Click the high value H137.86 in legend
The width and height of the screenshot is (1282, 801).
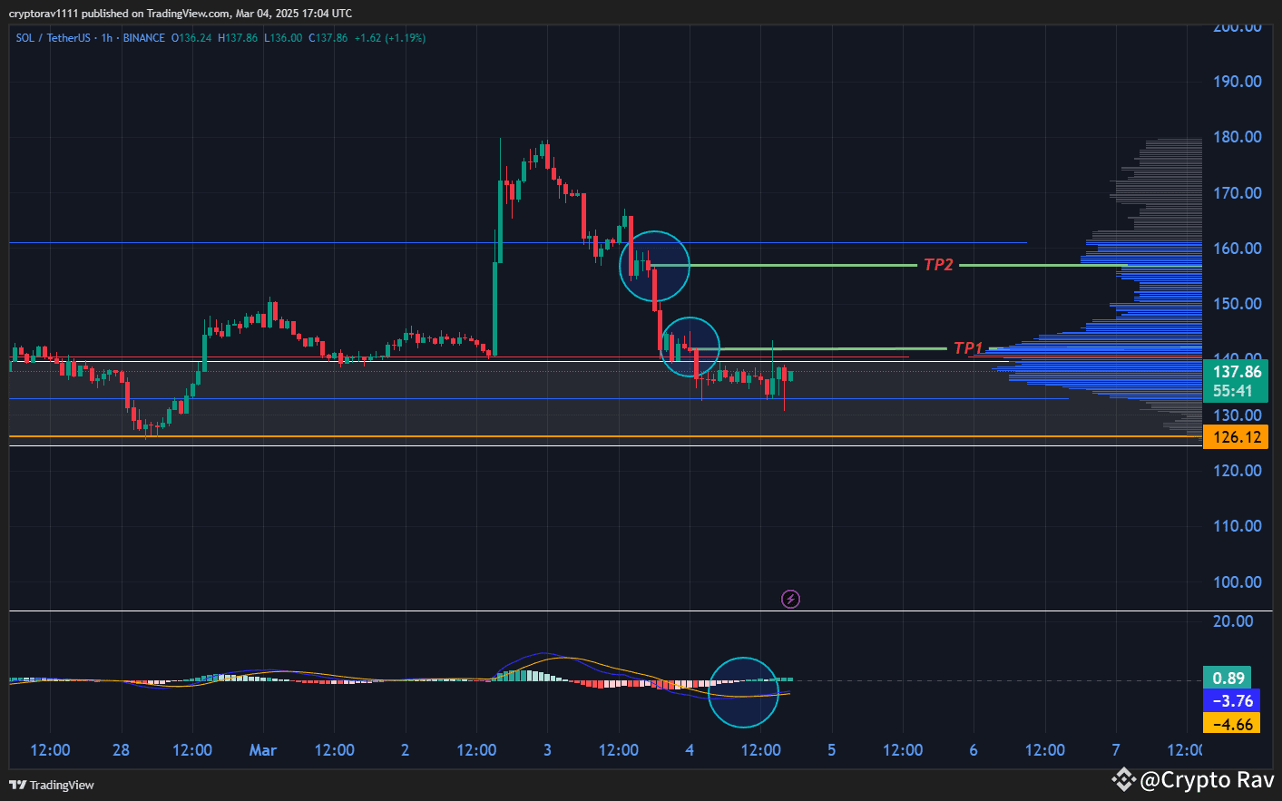[x=238, y=38]
